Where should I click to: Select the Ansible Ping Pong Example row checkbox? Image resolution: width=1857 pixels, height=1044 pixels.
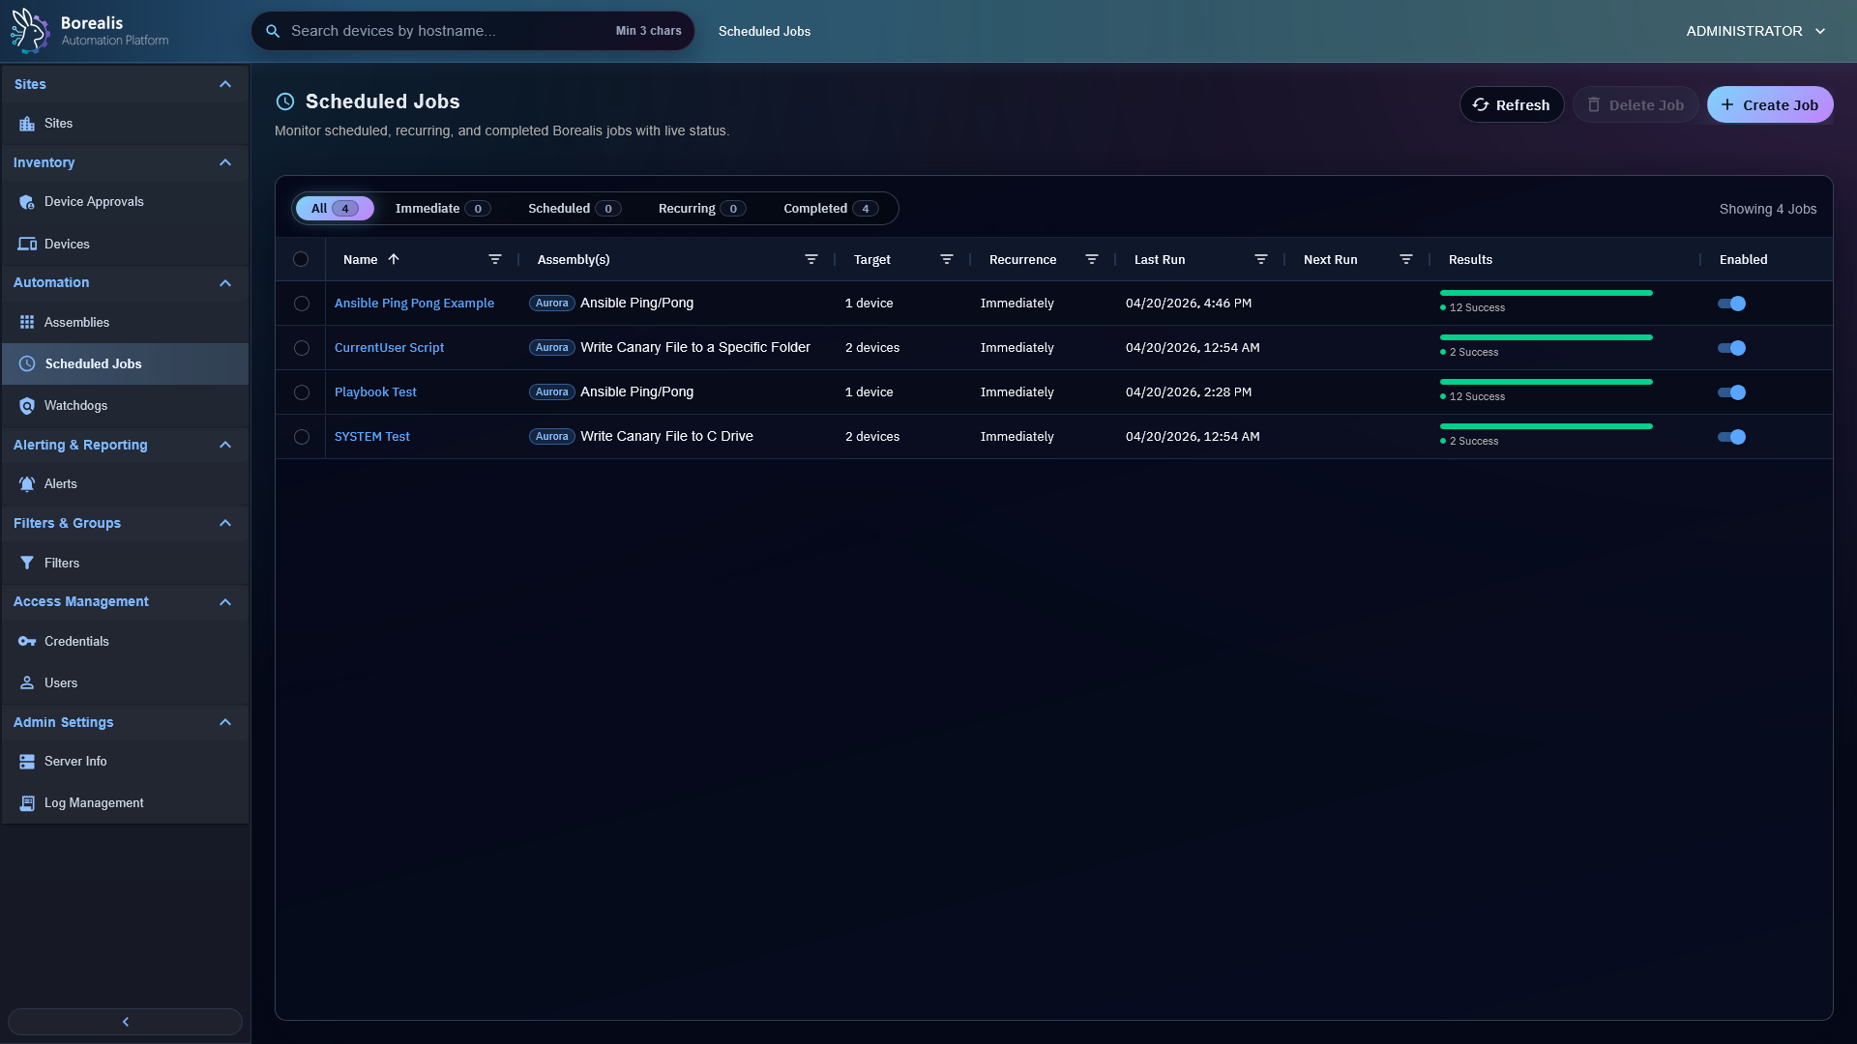(302, 304)
